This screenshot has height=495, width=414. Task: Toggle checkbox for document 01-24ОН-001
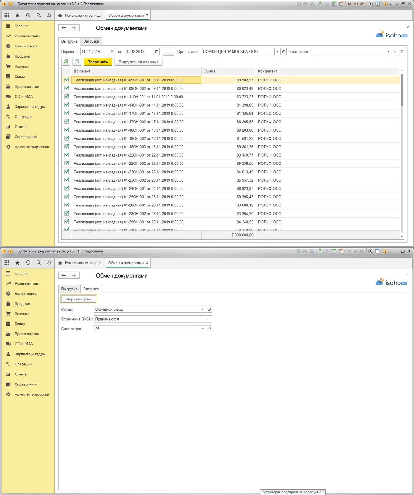coord(67,188)
